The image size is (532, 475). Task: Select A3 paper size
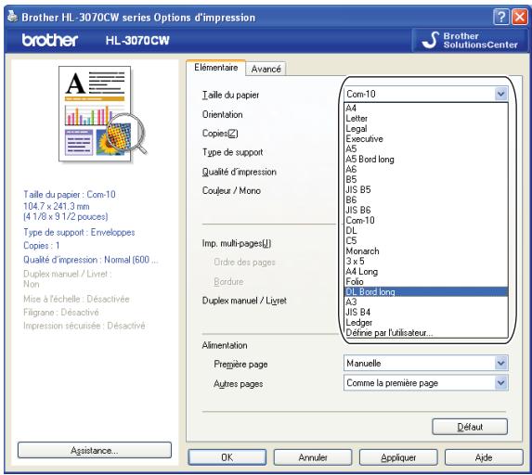(426, 302)
